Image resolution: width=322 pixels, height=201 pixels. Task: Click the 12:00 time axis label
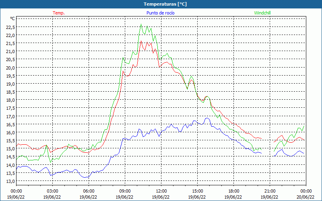click(161, 191)
